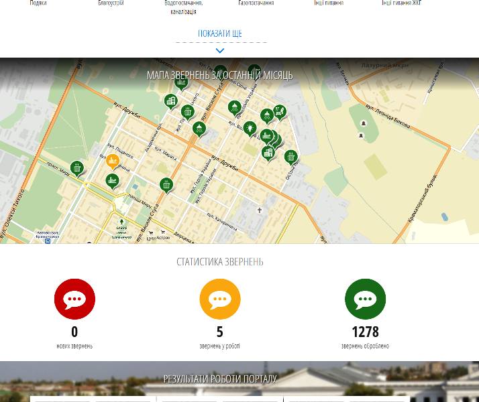Select the green lightbulb map marker
Screen dimensions: 479x402
tap(250, 129)
